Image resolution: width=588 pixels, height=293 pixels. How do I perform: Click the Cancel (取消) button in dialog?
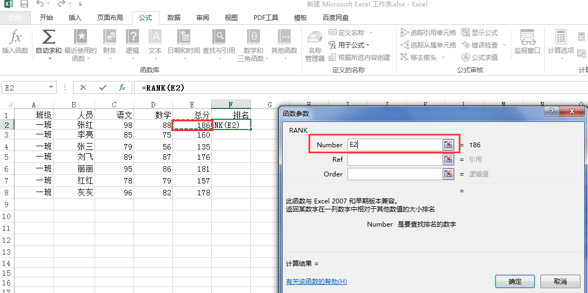[560, 282]
